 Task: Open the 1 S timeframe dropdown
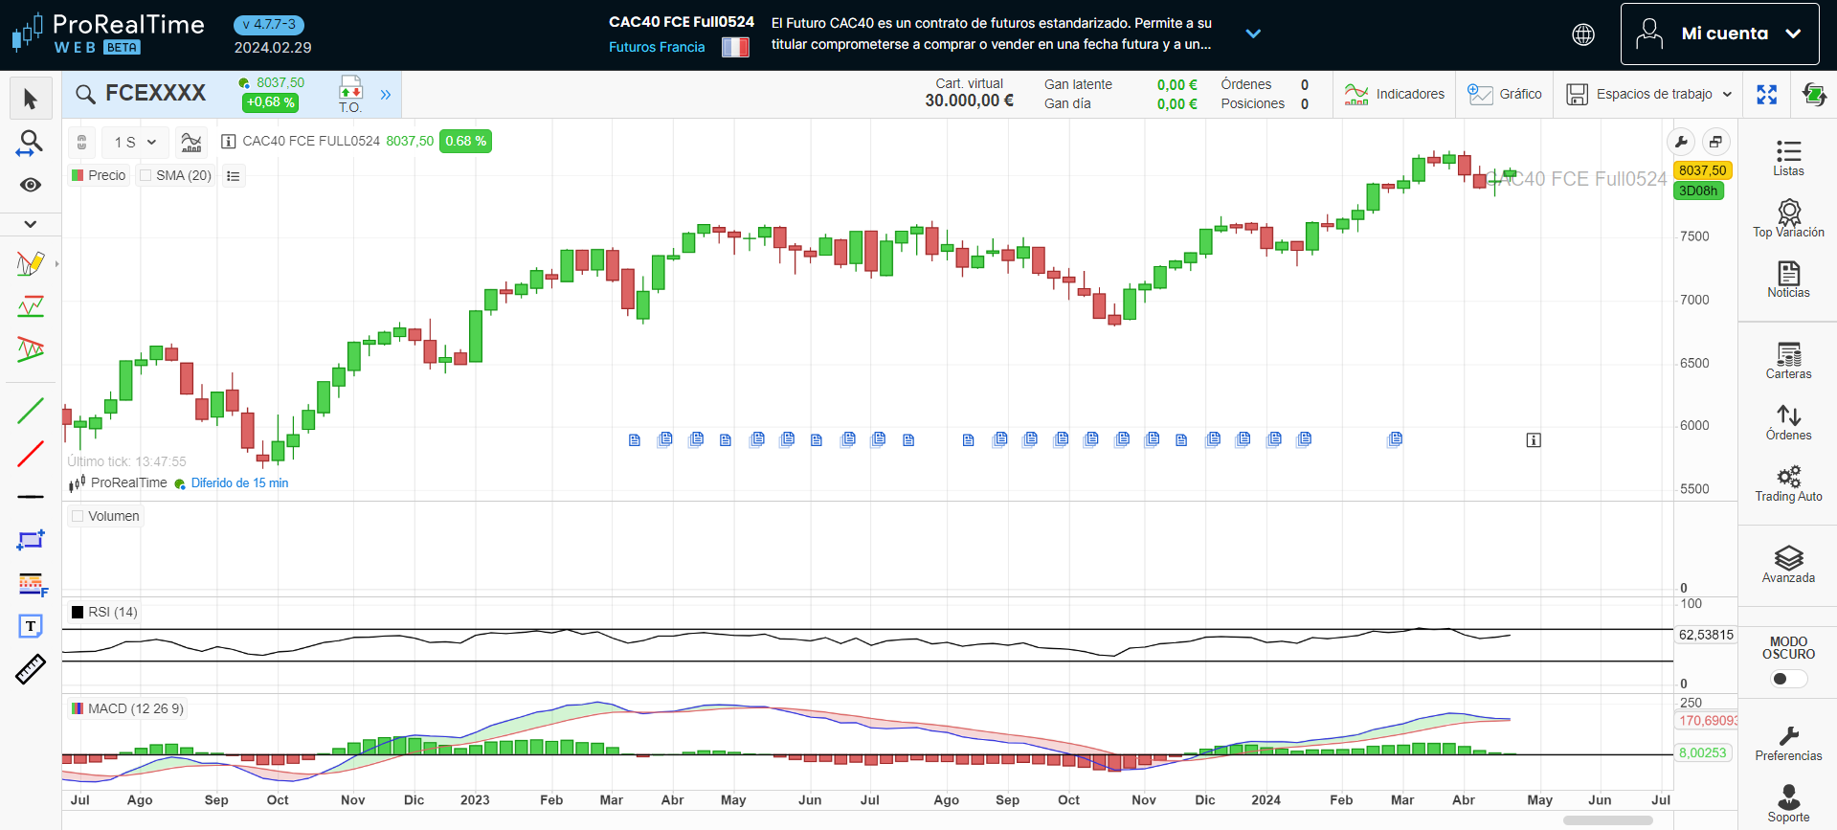point(135,142)
